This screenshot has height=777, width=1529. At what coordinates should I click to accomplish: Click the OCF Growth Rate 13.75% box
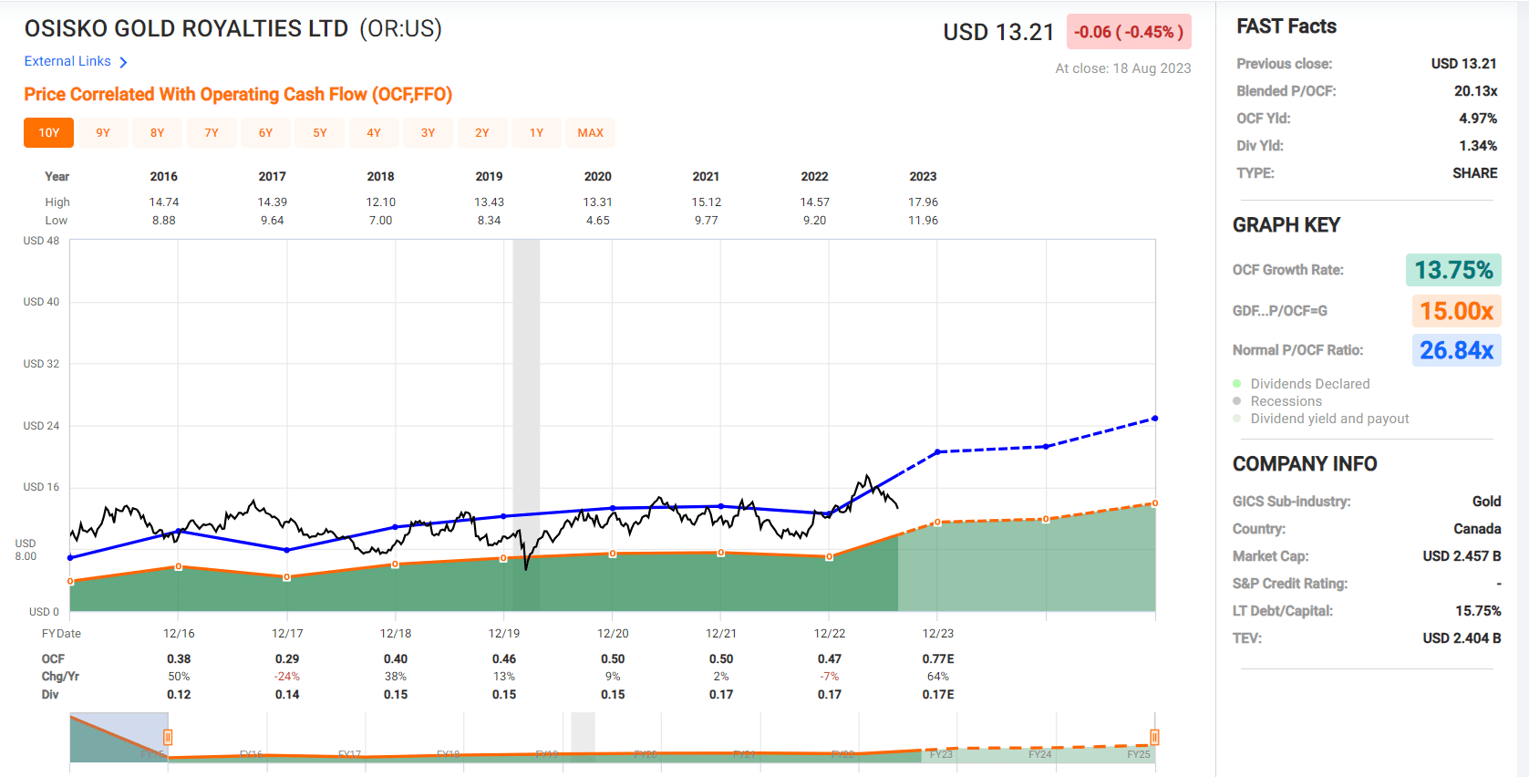1453,270
